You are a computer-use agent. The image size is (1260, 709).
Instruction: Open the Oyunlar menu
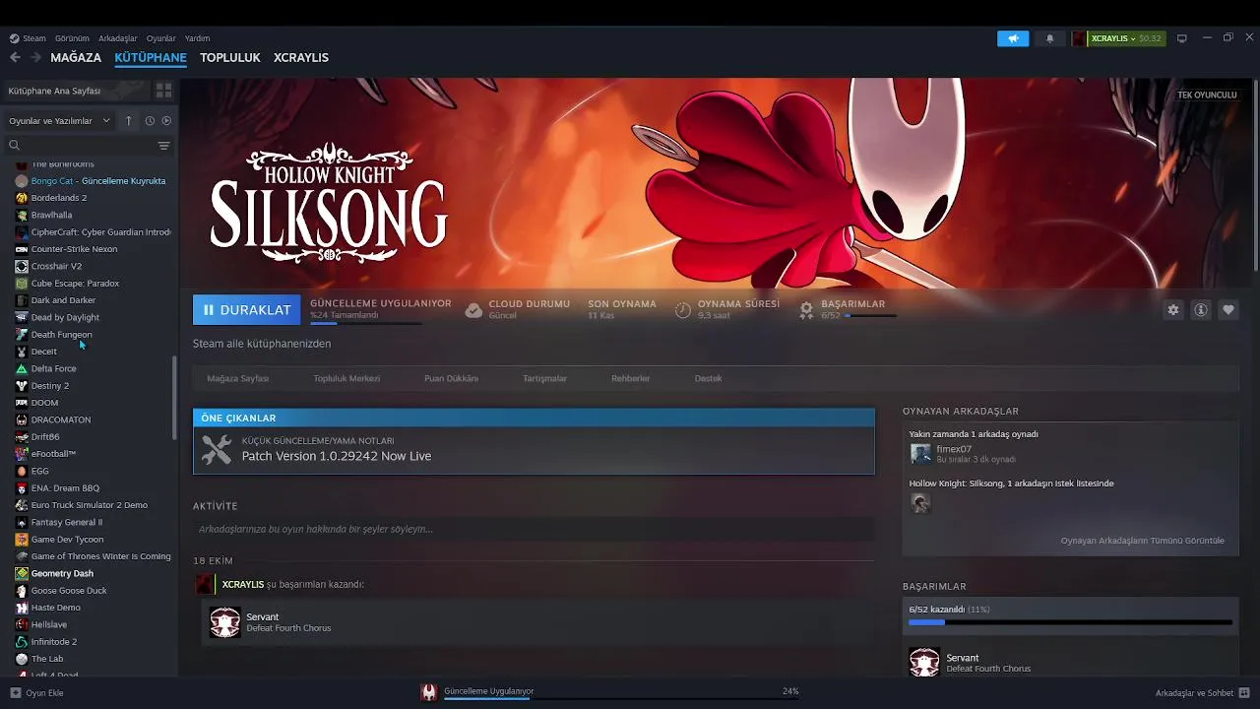tap(160, 38)
